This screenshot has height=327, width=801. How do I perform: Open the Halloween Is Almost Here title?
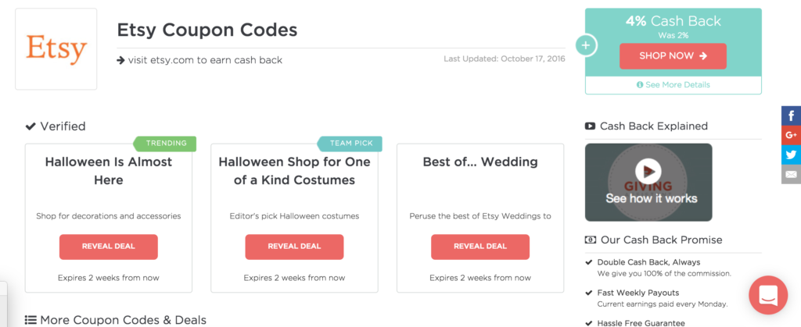point(108,171)
